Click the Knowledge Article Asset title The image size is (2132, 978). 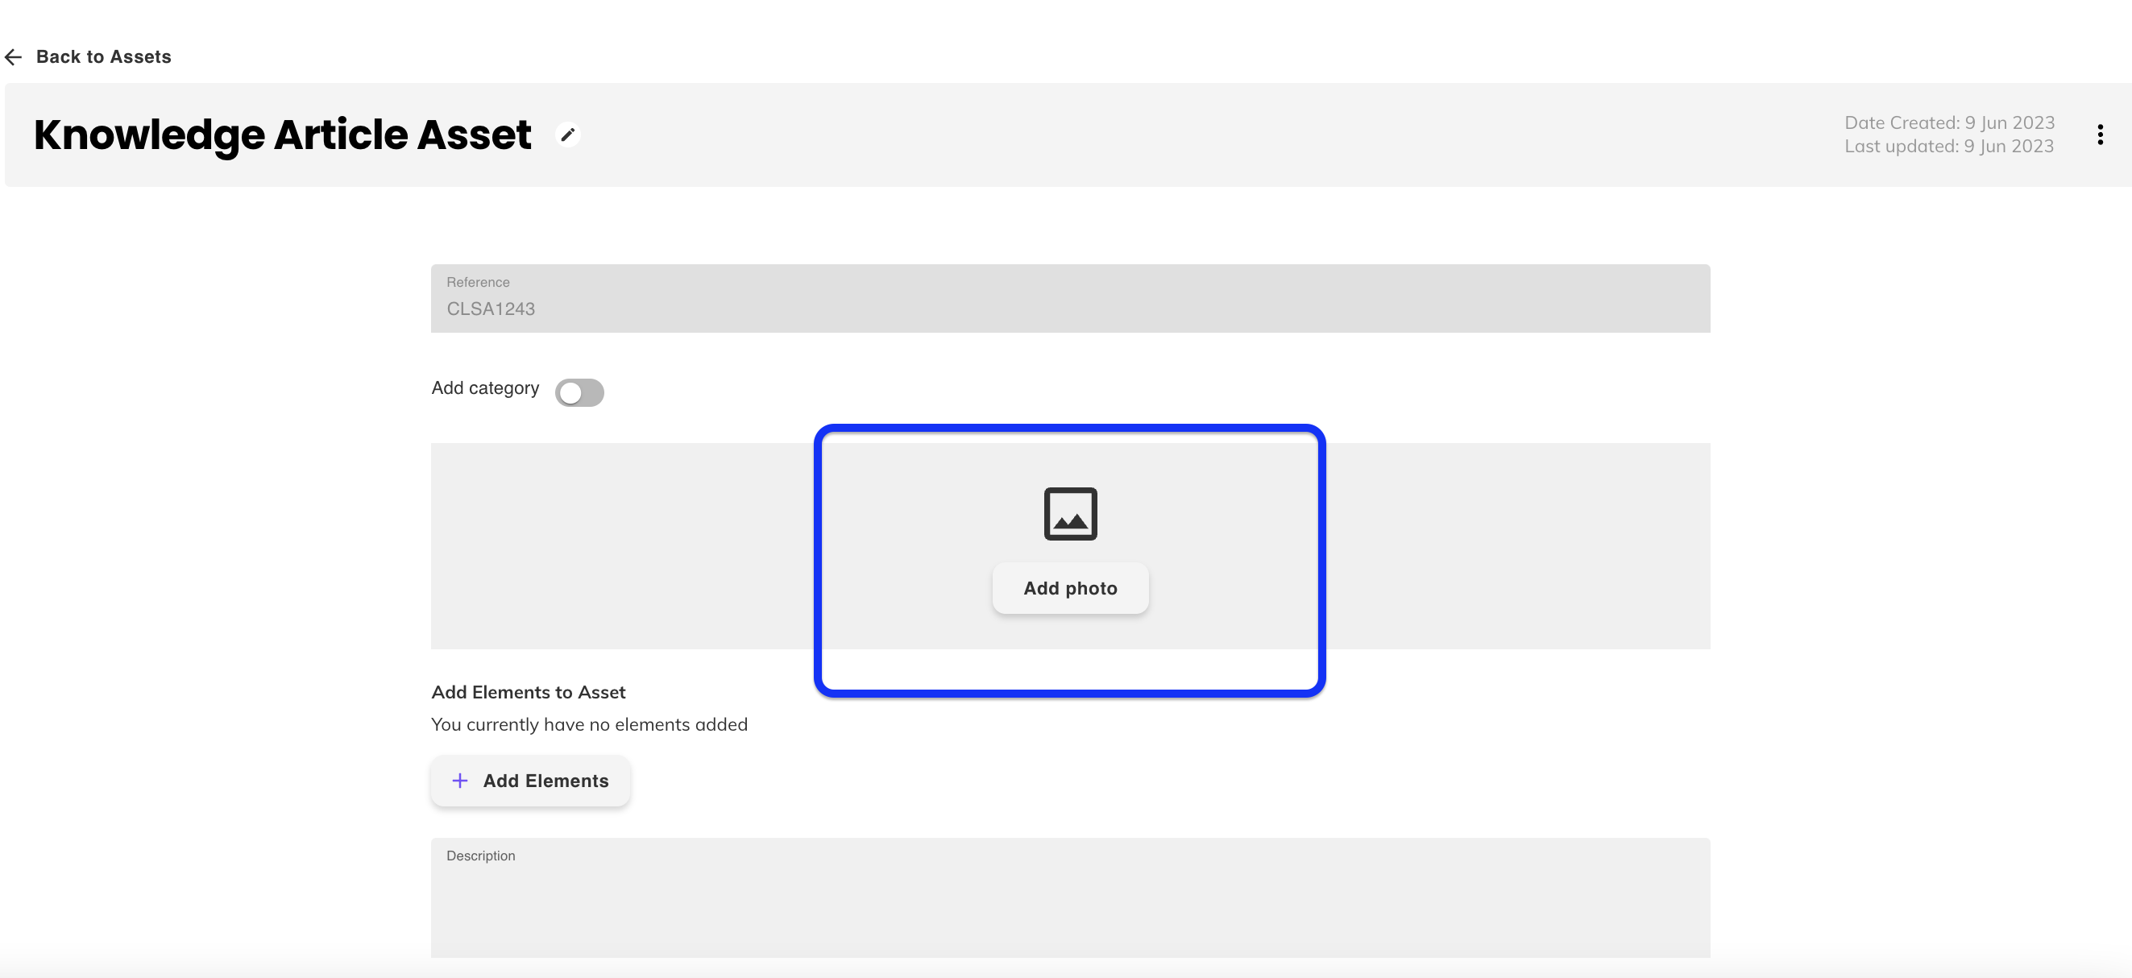click(x=282, y=135)
